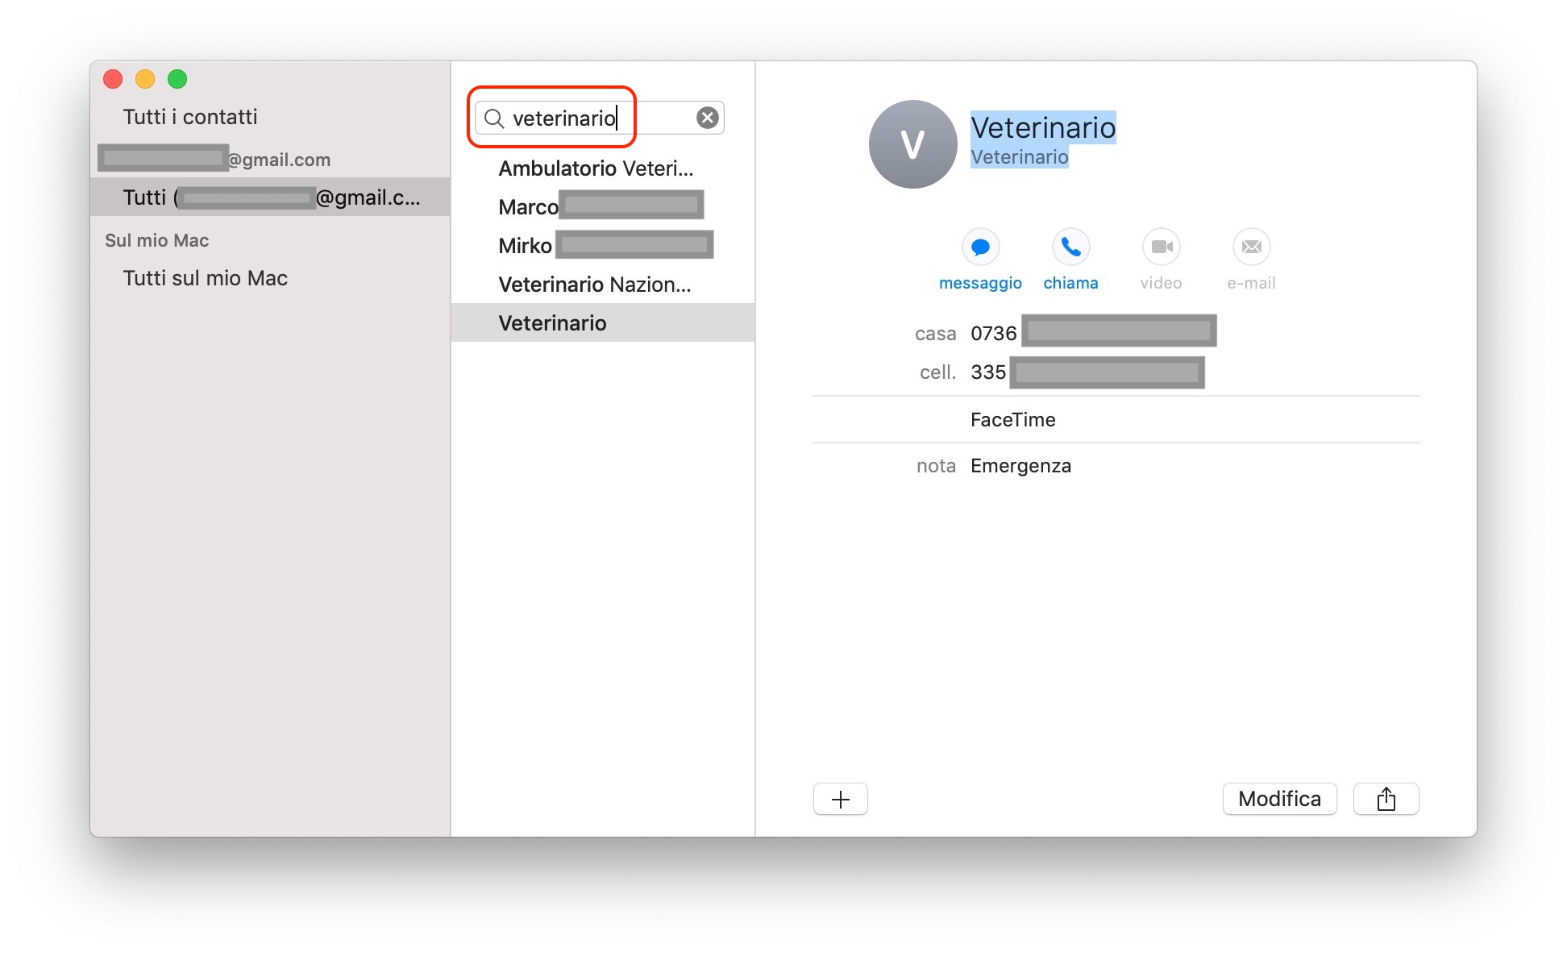Click the magnifying glass search icon
The height and width of the screenshot is (956, 1567).
click(494, 118)
